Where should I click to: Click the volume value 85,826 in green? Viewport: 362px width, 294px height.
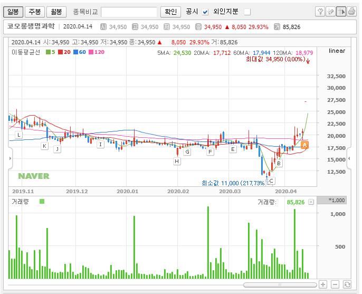pyautogui.click(x=296, y=202)
